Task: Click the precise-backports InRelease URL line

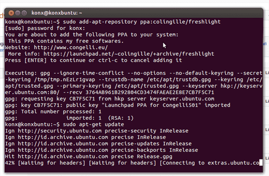Action: 101,150
